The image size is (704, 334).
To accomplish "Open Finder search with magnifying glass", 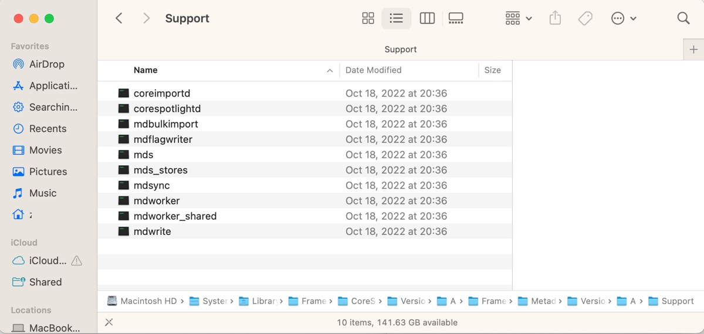I will tap(683, 18).
